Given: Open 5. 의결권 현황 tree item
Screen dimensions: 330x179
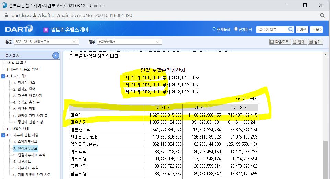Looking at the screenshot, I should 24,109.
